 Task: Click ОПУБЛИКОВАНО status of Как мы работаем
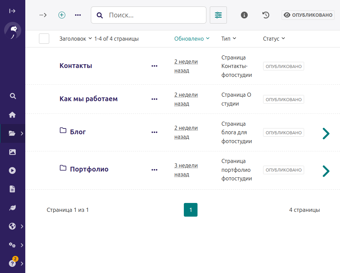tap(284, 99)
